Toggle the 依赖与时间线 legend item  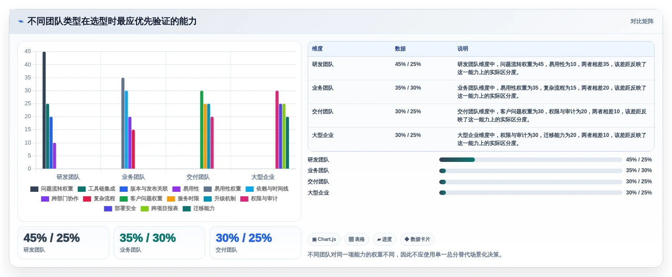[x=267, y=189]
